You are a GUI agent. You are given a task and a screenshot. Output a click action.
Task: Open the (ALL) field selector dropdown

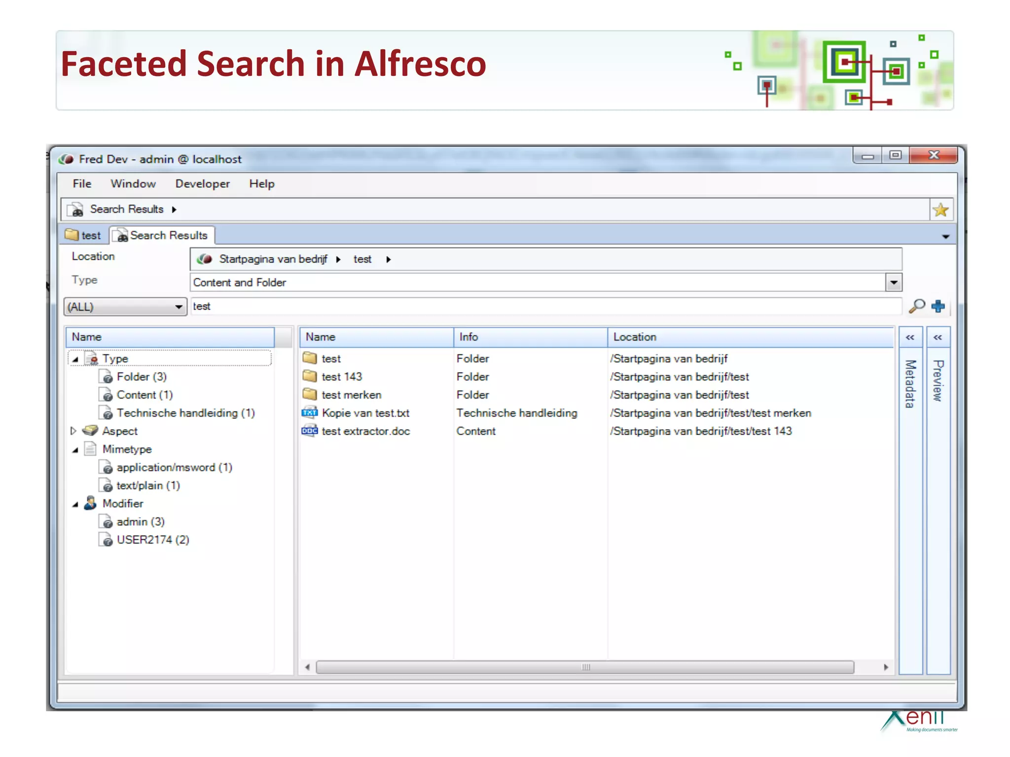178,307
